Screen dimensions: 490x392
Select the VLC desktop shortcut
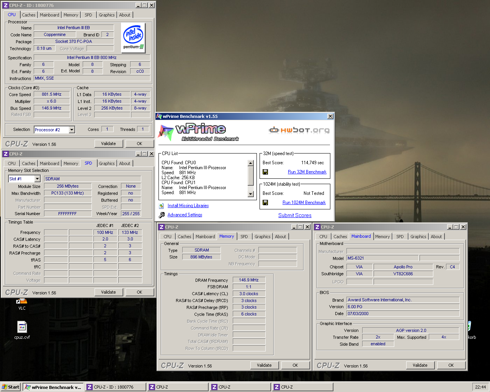22,305
